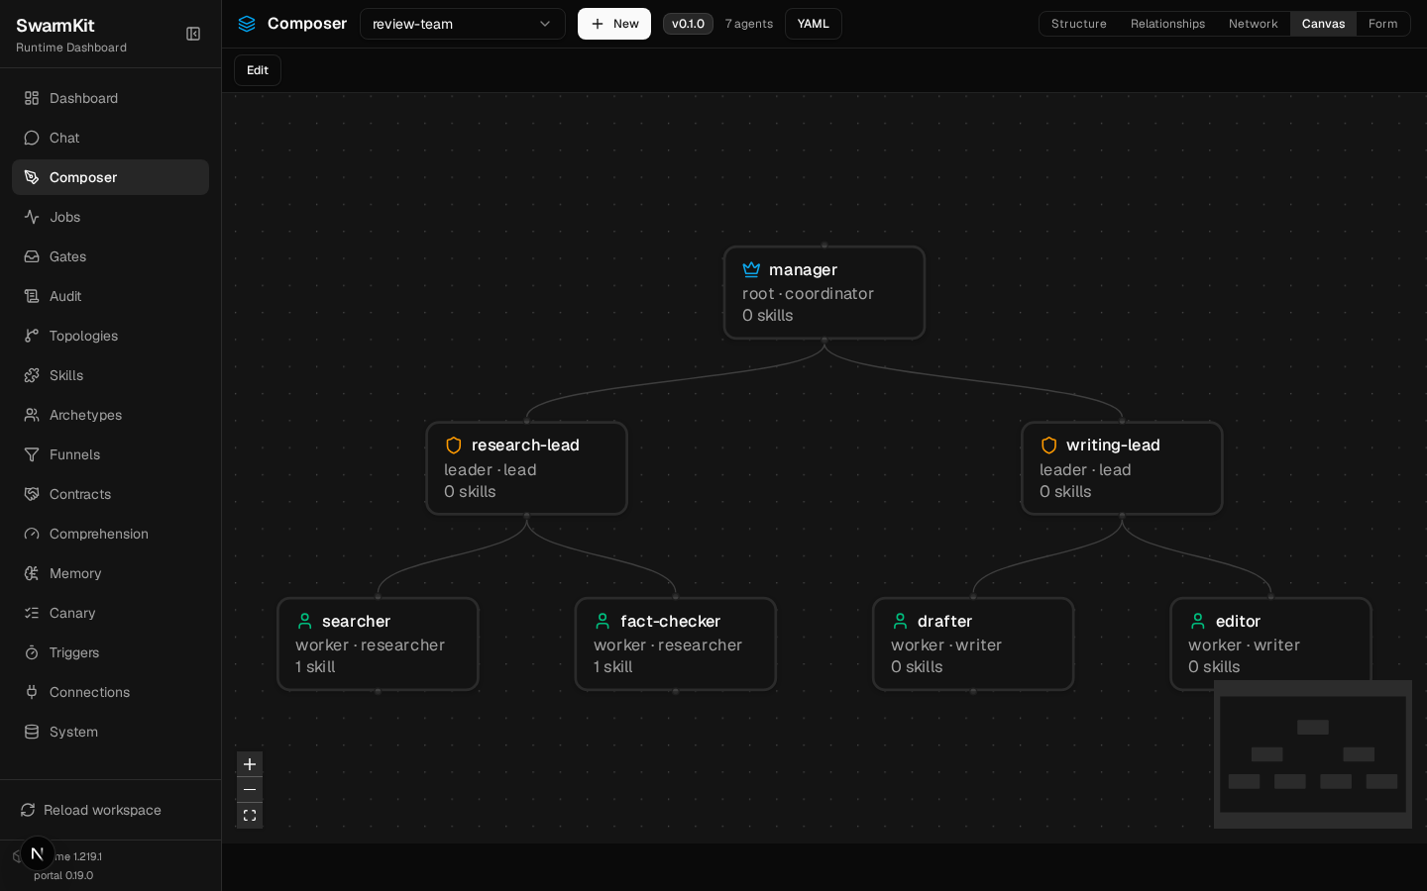Viewport: 1427px width, 891px height.
Task: Click the Gates inbox icon
Action: coord(32,256)
